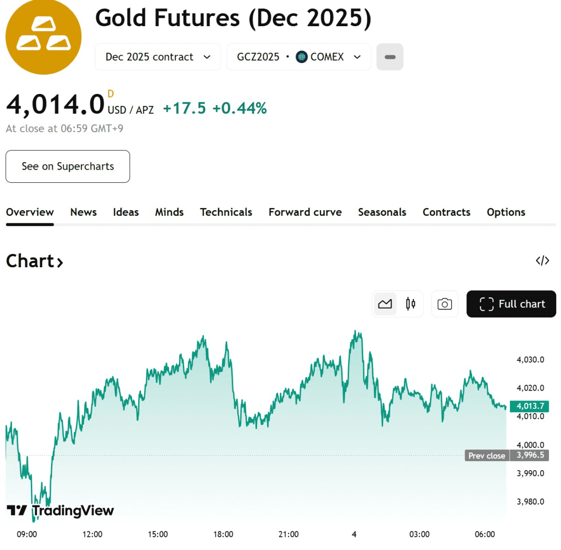The width and height of the screenshot is (561, 550).
Task: Click the TradingView logo on chart
Action: pyautogui.click(x=61, y=510)
